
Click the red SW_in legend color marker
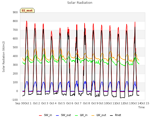click(40, 115)
